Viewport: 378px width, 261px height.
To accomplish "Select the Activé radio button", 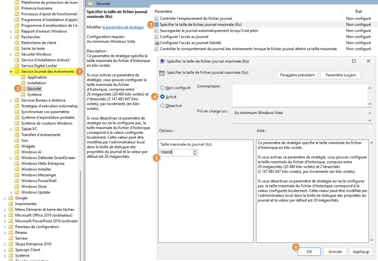I will (163, 97).
